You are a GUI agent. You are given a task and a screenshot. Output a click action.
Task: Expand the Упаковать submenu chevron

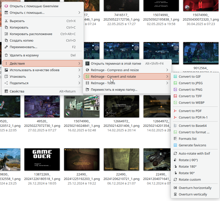[x=79, y=76]
